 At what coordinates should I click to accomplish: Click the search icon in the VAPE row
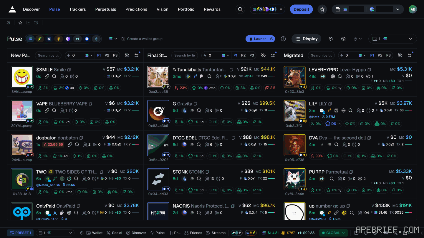[x=54, y=110]
